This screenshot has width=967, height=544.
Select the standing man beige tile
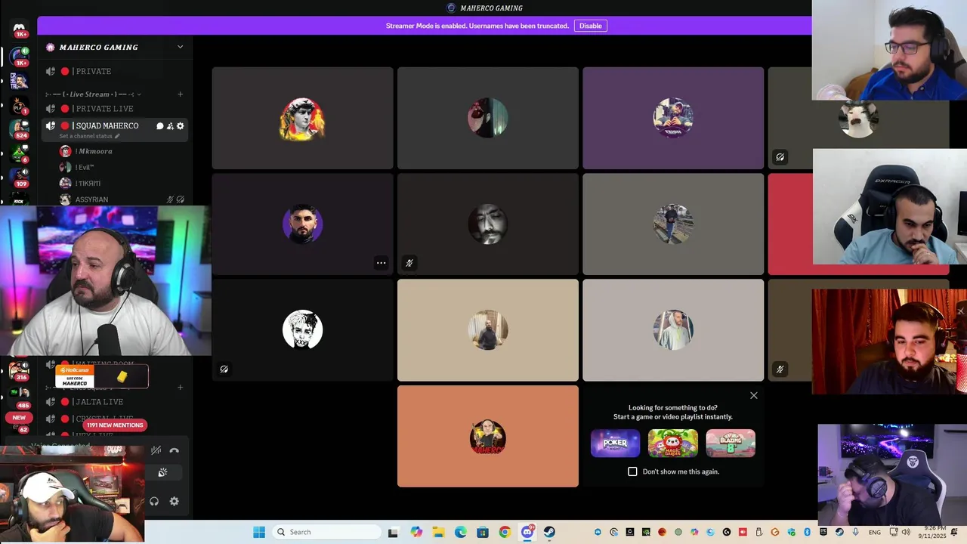(x=488, y=330)
